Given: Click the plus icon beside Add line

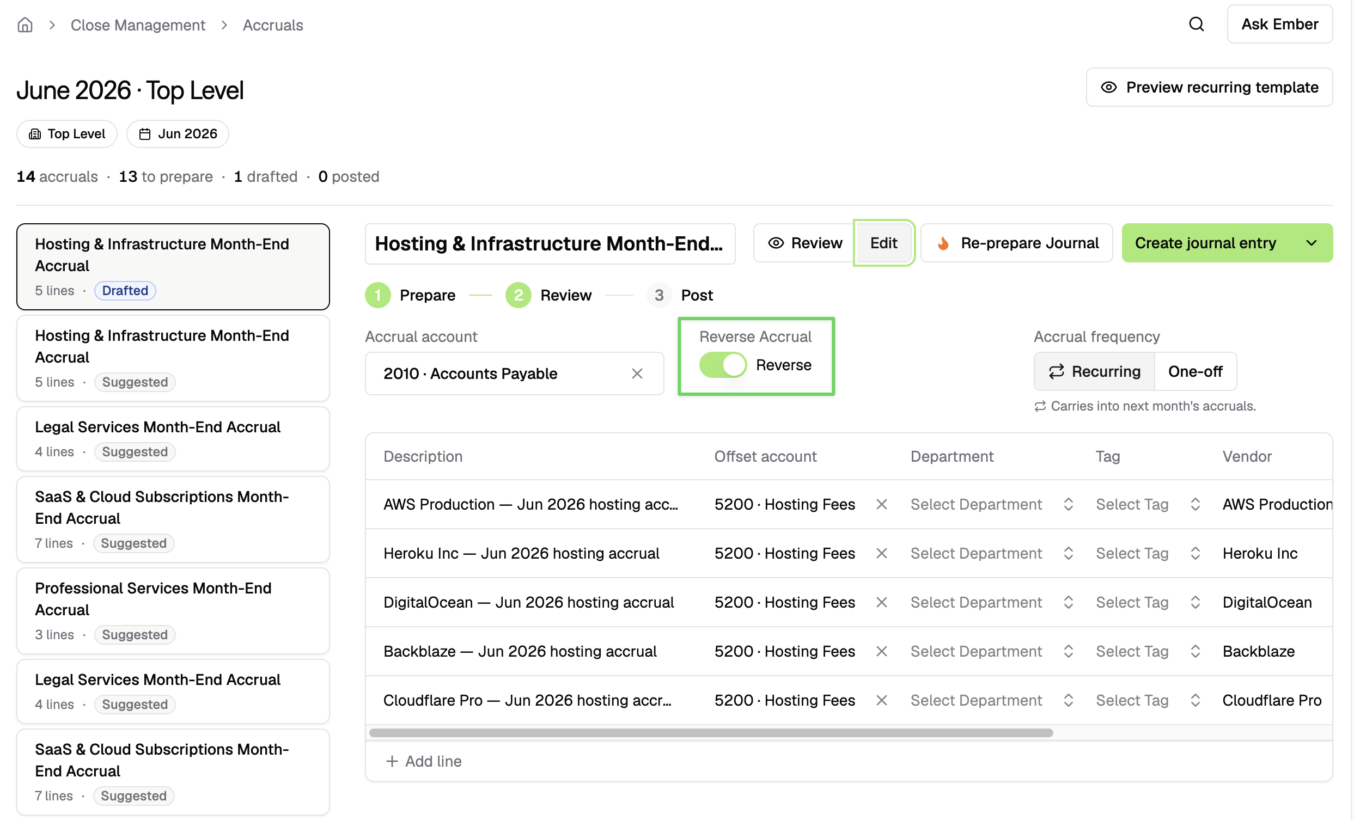Looking at the screenshot, I should coord(392,761).
